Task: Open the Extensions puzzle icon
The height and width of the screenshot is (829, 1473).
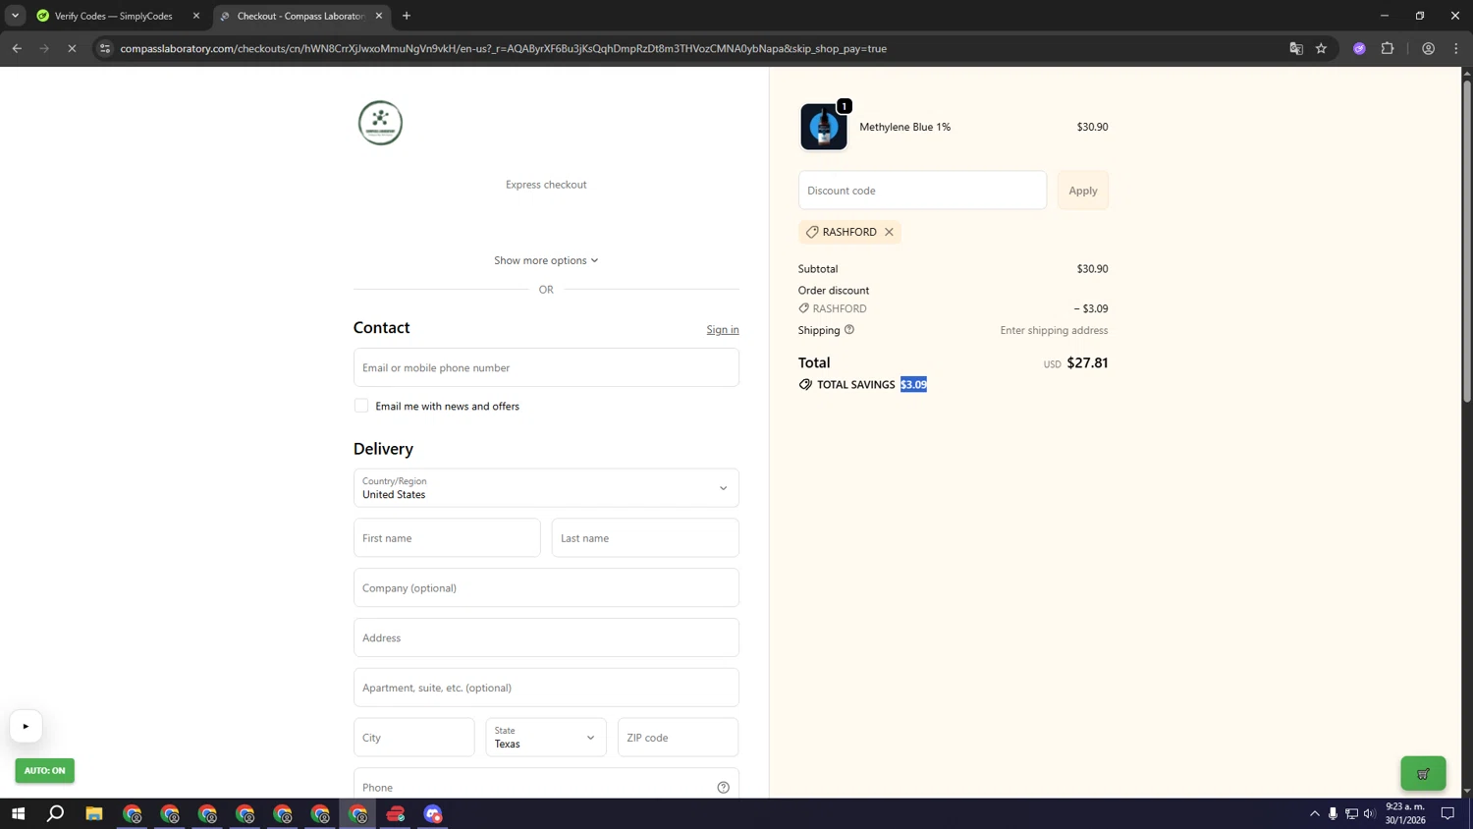Action: (1388, 48)
